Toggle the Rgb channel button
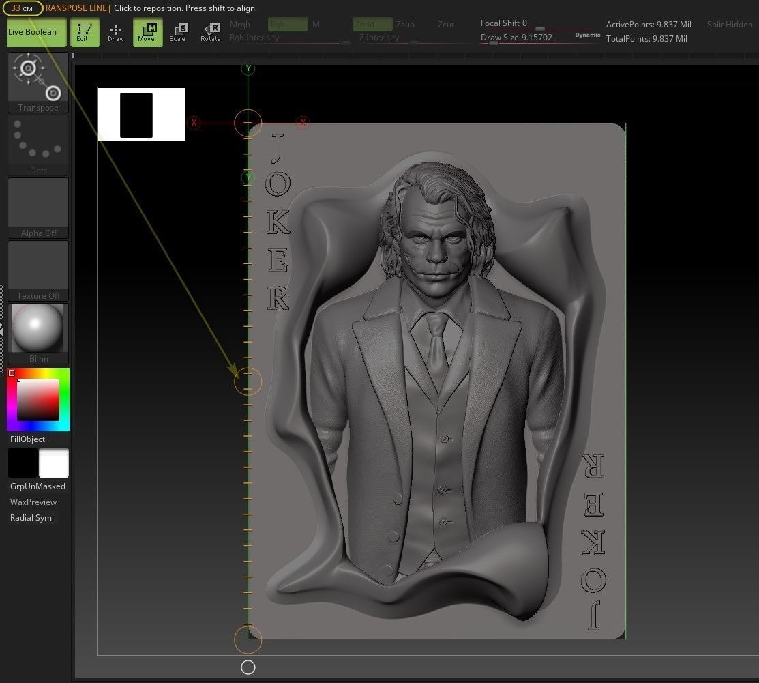The image size is (759, 683). coord(288,24)
